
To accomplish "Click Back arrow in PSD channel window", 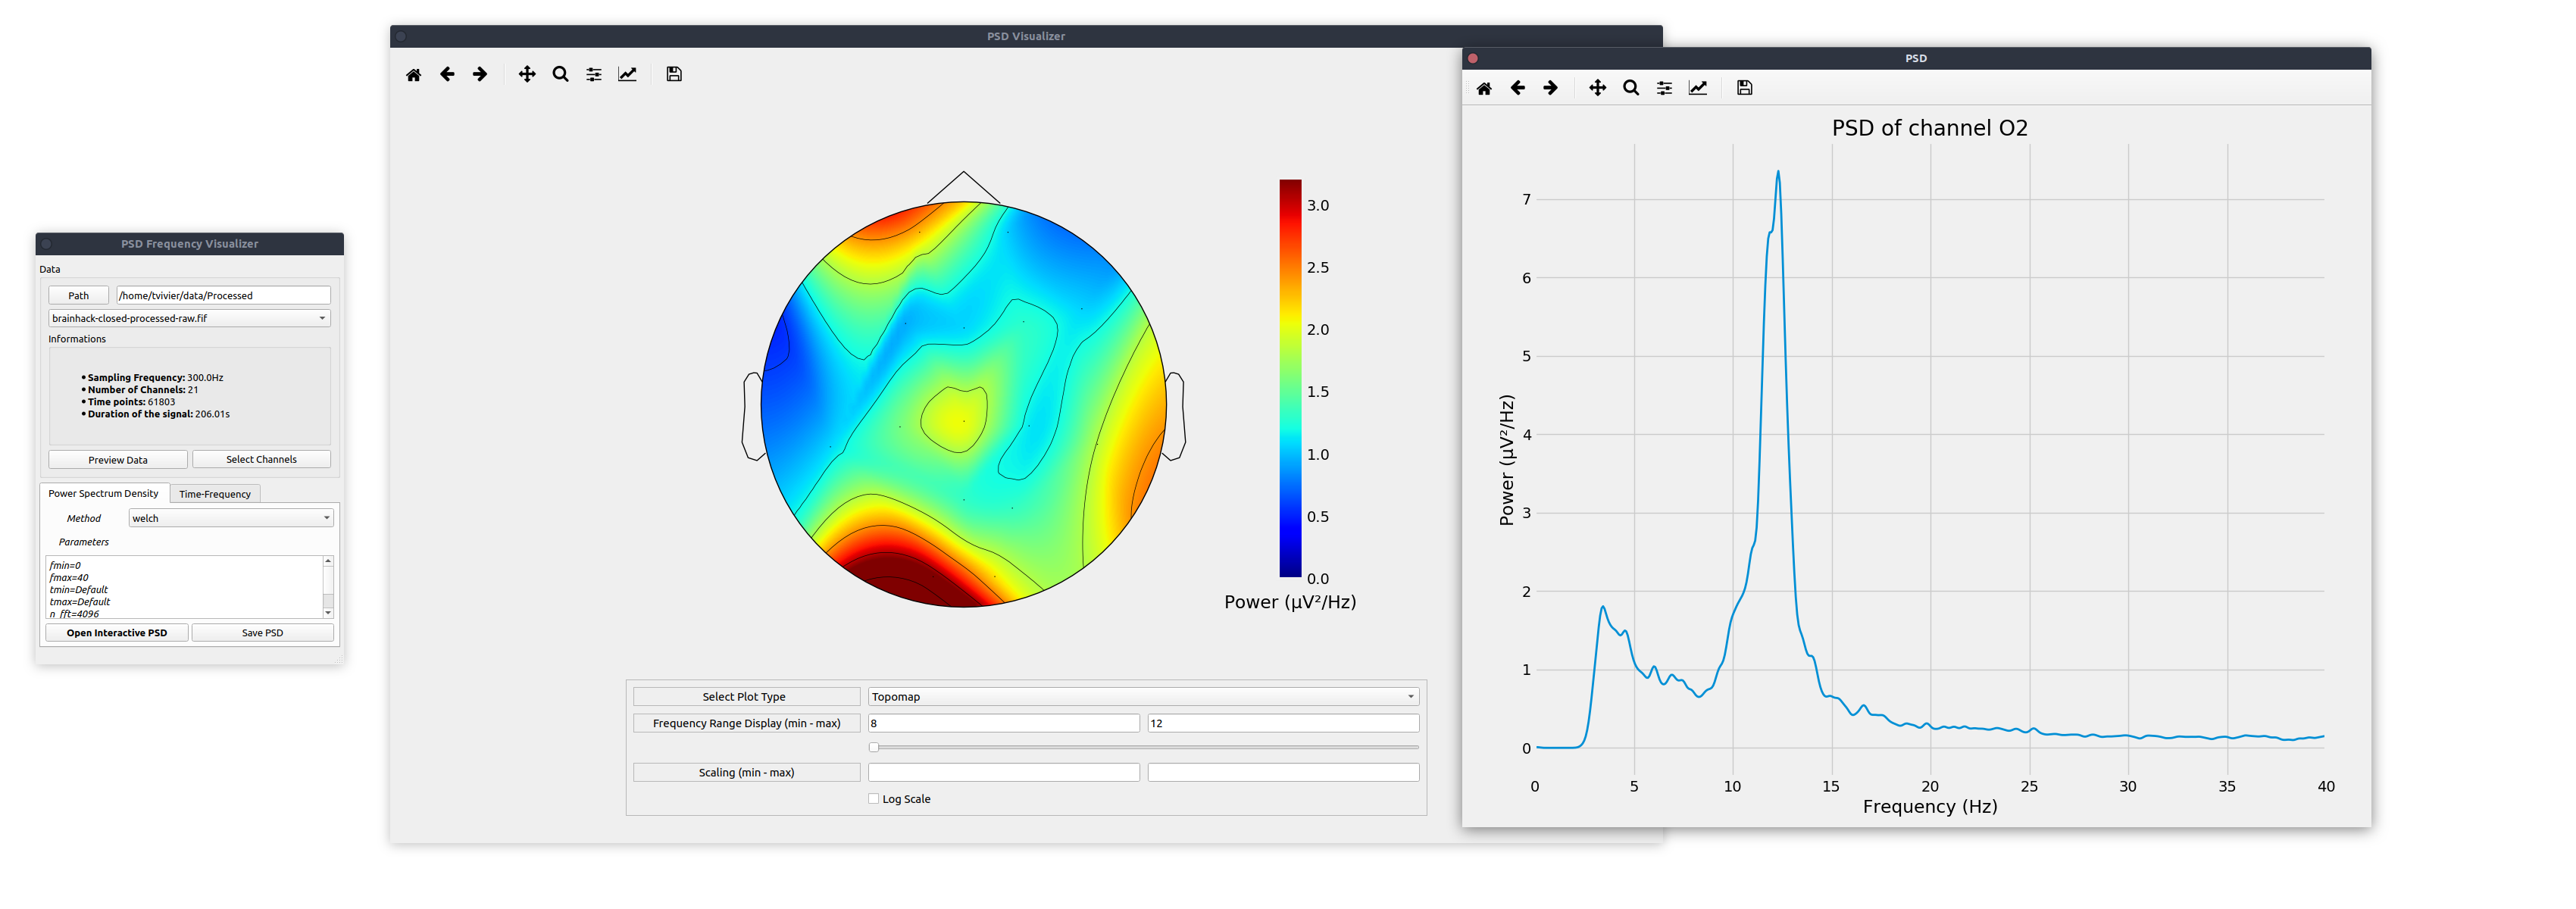I will [1517, 88].
